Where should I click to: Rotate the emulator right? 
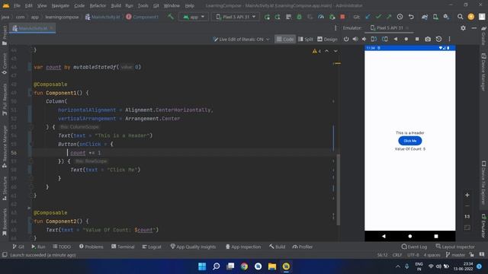[x=385, y=39]
